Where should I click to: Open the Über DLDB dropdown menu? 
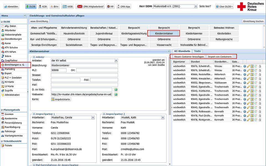coord(224,6)
